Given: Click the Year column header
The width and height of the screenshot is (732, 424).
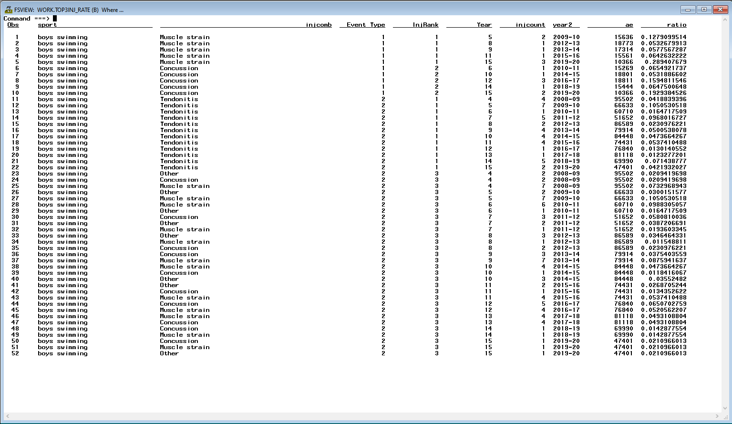Looking at the screenshot, I should coord(484,25).
